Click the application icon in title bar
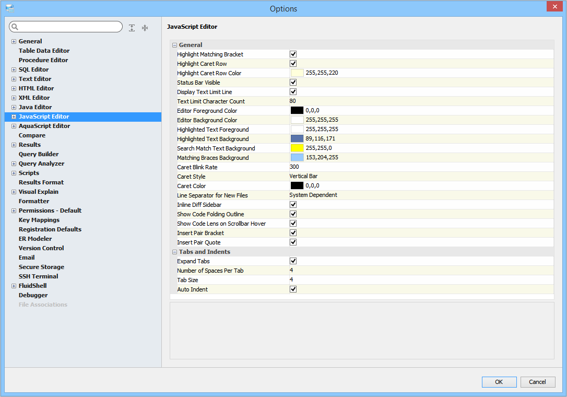567x397 pixels. [9, 8]
